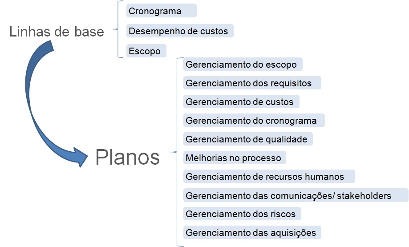Viewport: 409px width, 247px height.
Task: Click the Desempenho de custos box
Action: click(x=180, y=31)
